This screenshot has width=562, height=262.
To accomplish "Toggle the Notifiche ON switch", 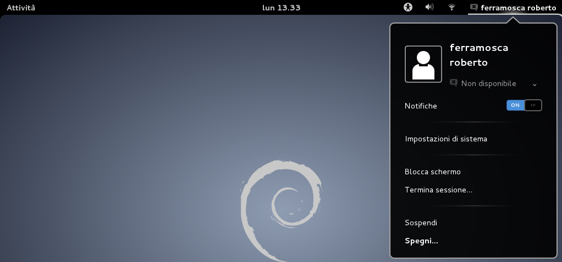I will coord(524,105).
